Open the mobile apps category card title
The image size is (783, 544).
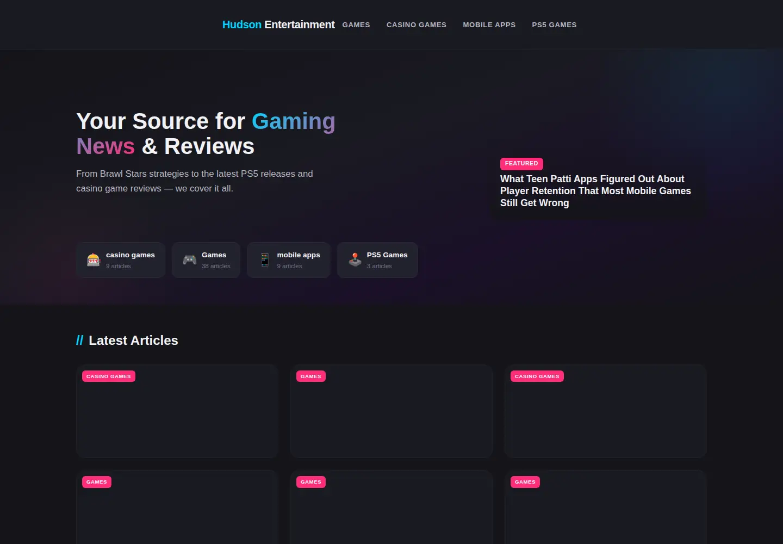click(299, 255)
